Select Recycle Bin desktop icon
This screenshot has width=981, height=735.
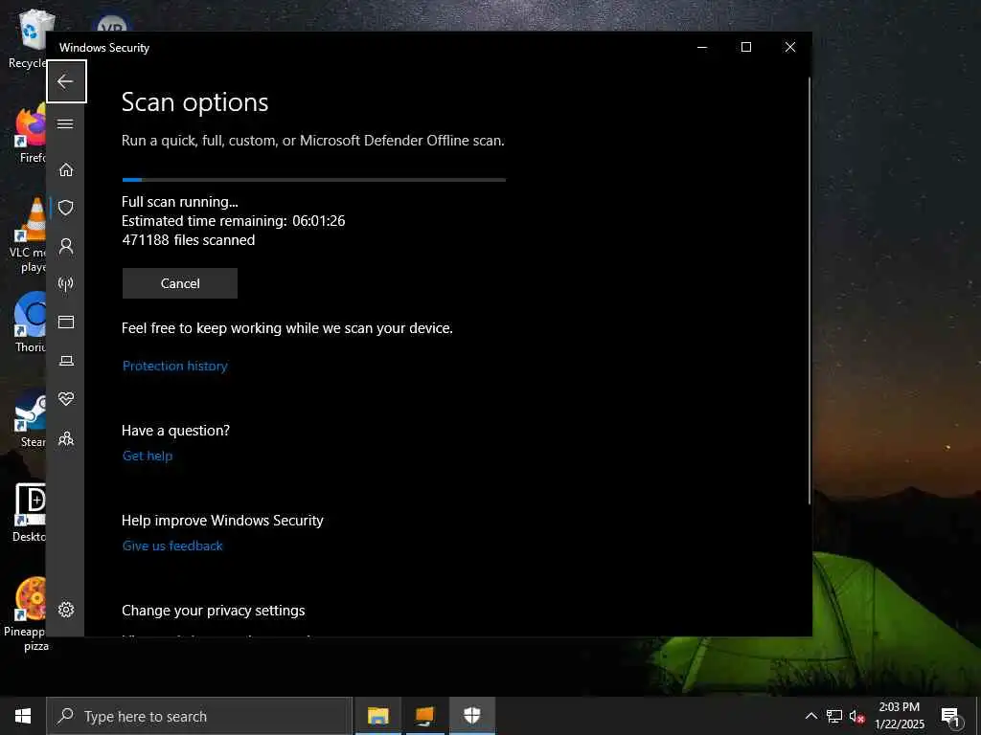point(28,38)
